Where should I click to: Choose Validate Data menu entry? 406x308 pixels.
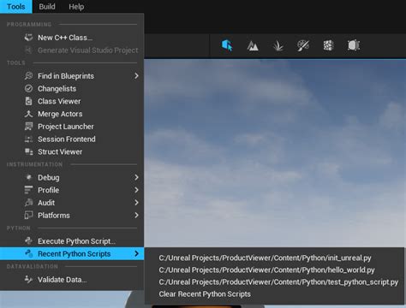coord(72,280)
